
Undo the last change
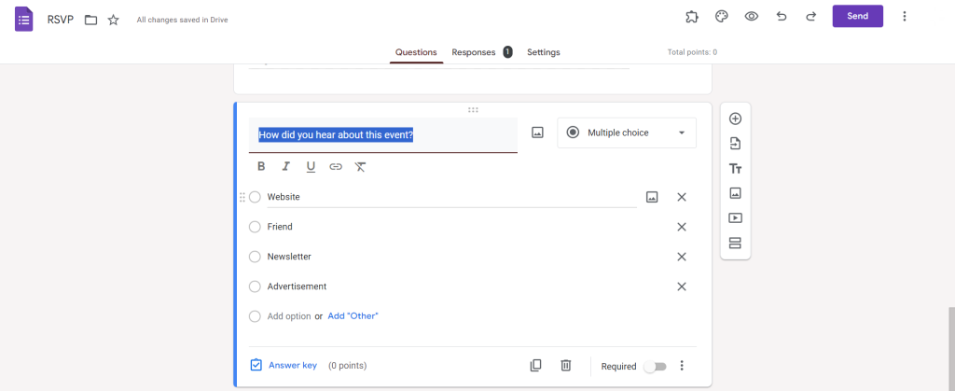click(x=782, y=17)
